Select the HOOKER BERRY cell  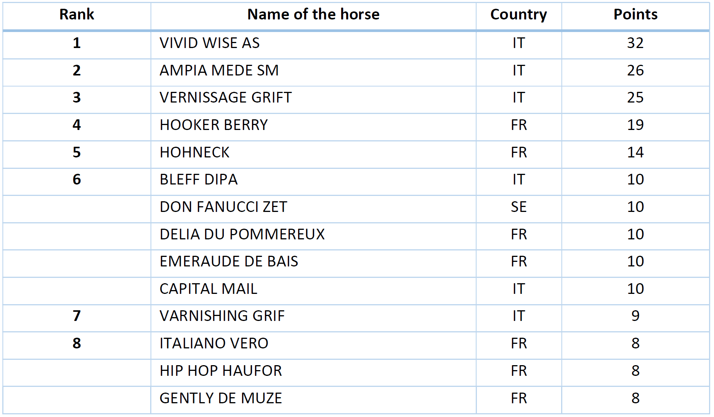(x=213, y=125)
